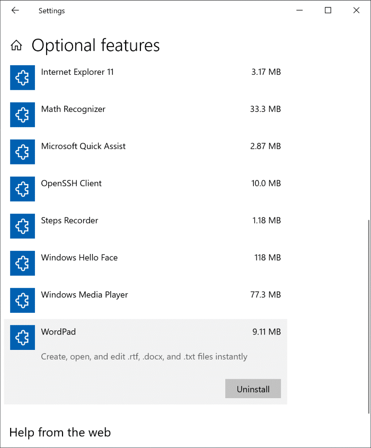
Task: Click the Internet Explorer 11 puzzle icon
Action: 23,77
